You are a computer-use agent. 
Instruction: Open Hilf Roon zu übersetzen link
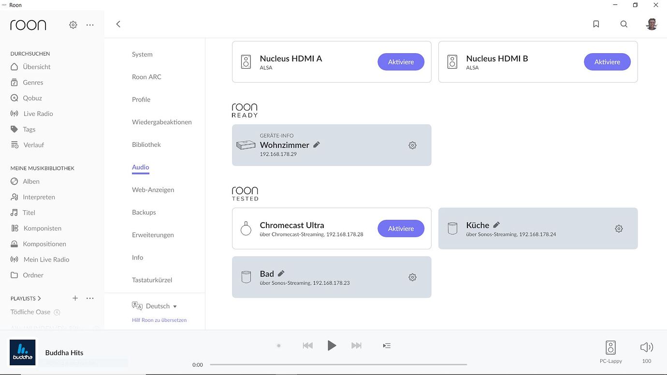[159, 320]
